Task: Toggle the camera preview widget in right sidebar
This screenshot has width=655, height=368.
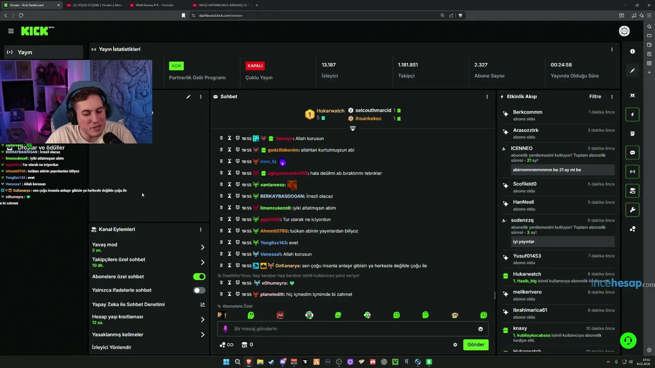Action: pos(632,191)
